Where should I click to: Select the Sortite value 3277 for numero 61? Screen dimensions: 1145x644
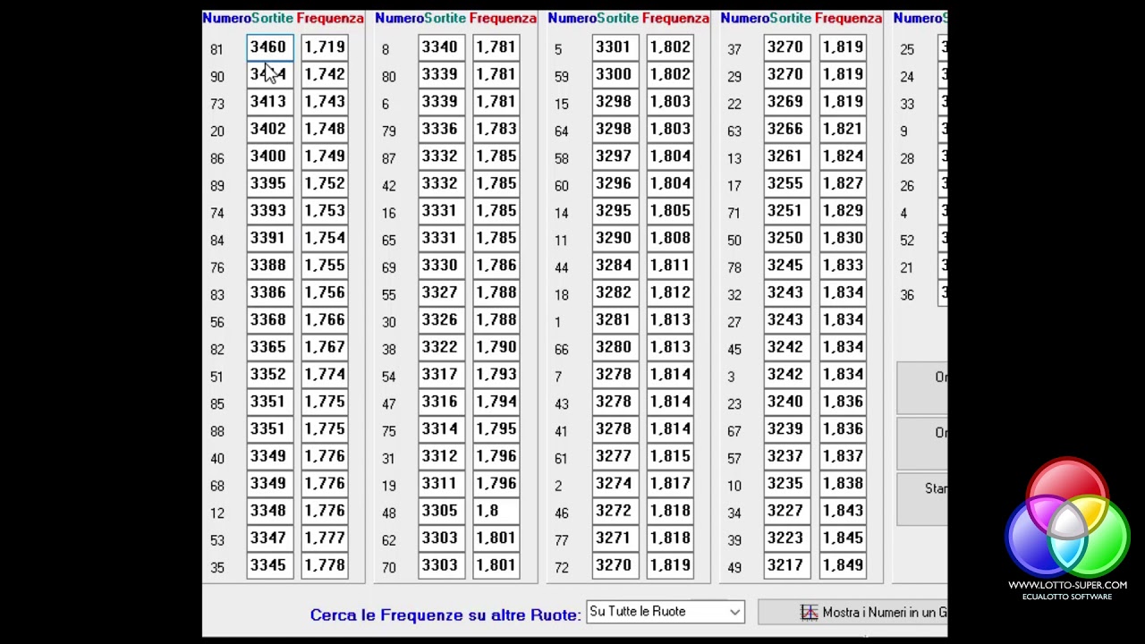click(615, 457)
